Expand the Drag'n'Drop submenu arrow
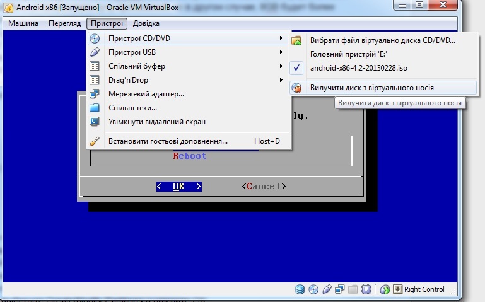Screen dimensions: 485x302 [281, 80]
